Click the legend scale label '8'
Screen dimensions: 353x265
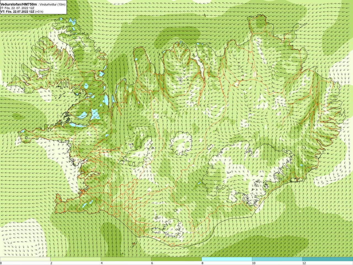[202, 263]
